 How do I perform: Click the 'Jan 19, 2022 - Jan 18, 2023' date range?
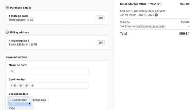137,15
